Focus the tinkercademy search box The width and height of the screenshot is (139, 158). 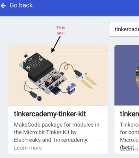(x=124, y=29)
